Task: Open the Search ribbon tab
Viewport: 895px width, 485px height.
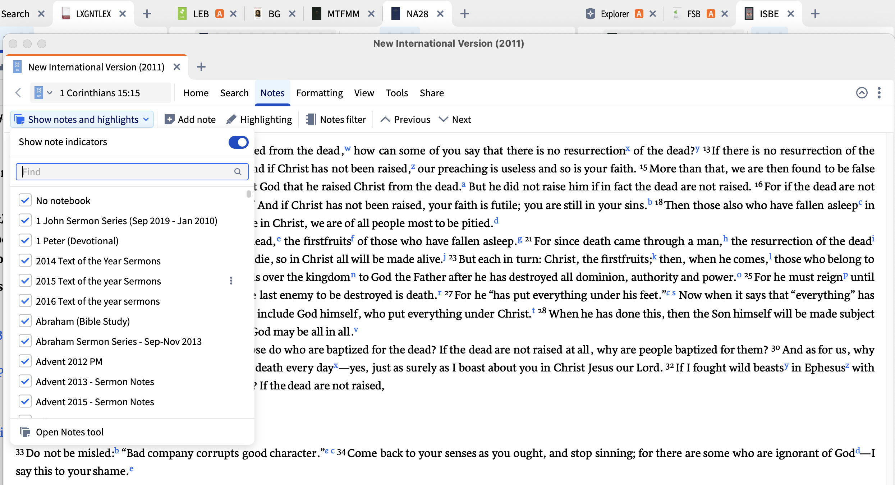Action: coord(234,93)
